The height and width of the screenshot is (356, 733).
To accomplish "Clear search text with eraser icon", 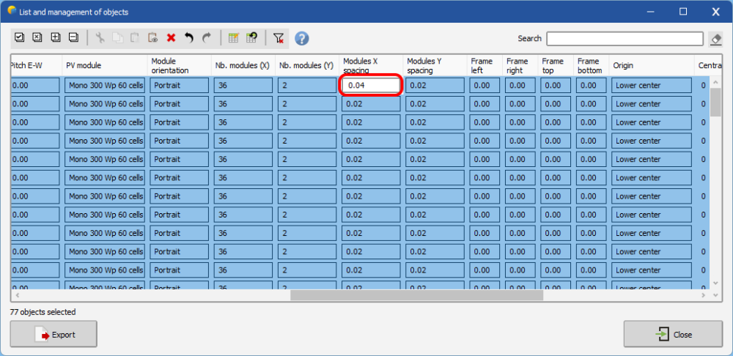I will pos(716,39).
